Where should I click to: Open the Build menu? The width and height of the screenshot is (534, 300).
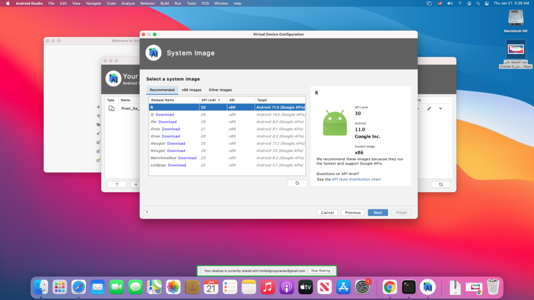click(x=164, y=4)
